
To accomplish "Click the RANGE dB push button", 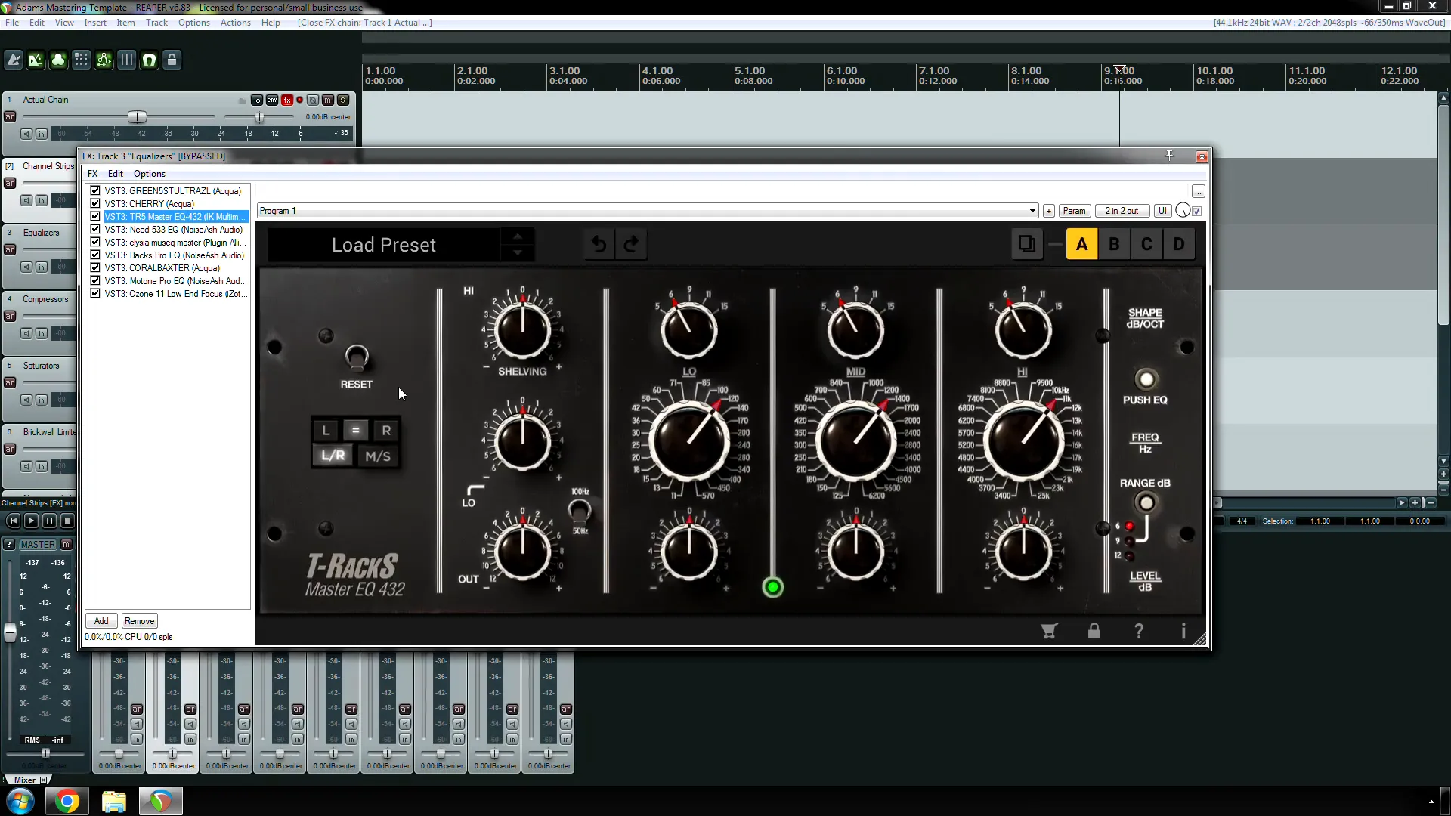I will click(x=1146, y=502).
